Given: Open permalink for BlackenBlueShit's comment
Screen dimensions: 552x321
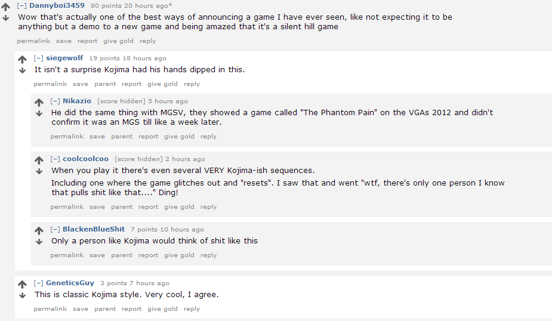Looking at the screenshot, I should [67, 255].
